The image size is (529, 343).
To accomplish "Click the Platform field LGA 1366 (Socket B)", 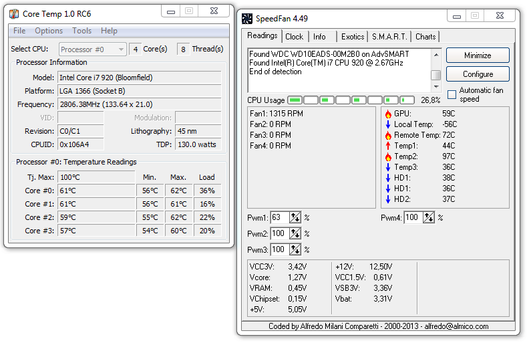I will coord(140,91).
